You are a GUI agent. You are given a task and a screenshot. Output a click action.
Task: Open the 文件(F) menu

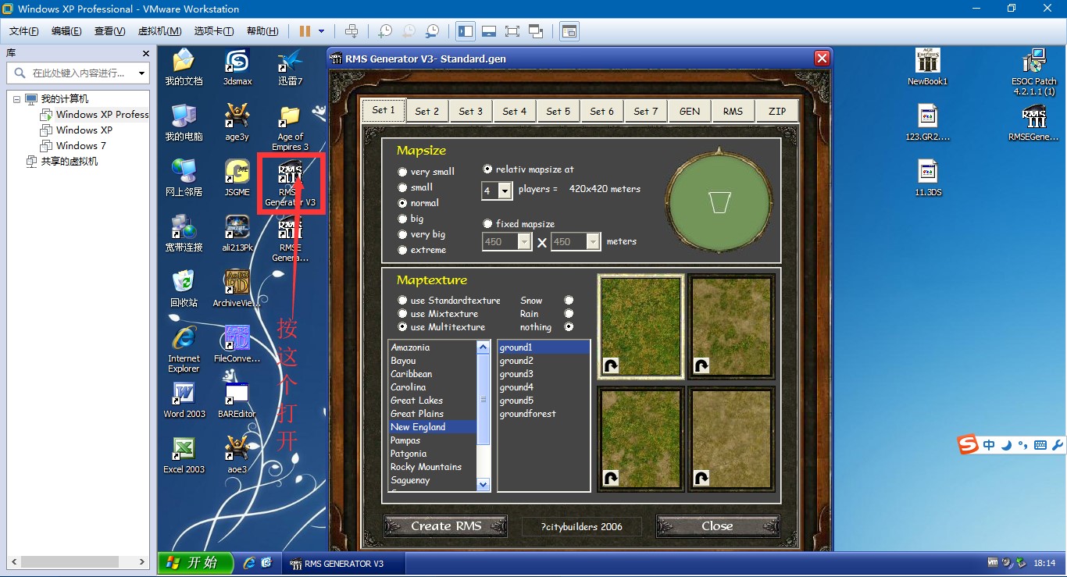tap(23, 31)
